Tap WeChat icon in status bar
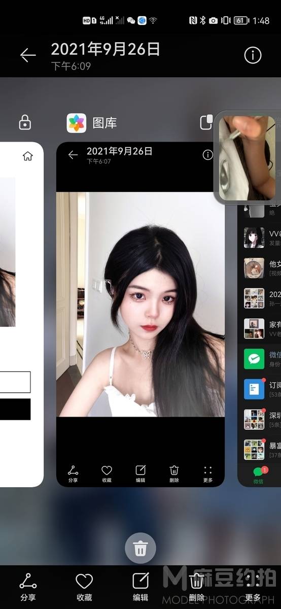The height and width of the screenshot is (609, 281). click(131, 20)
